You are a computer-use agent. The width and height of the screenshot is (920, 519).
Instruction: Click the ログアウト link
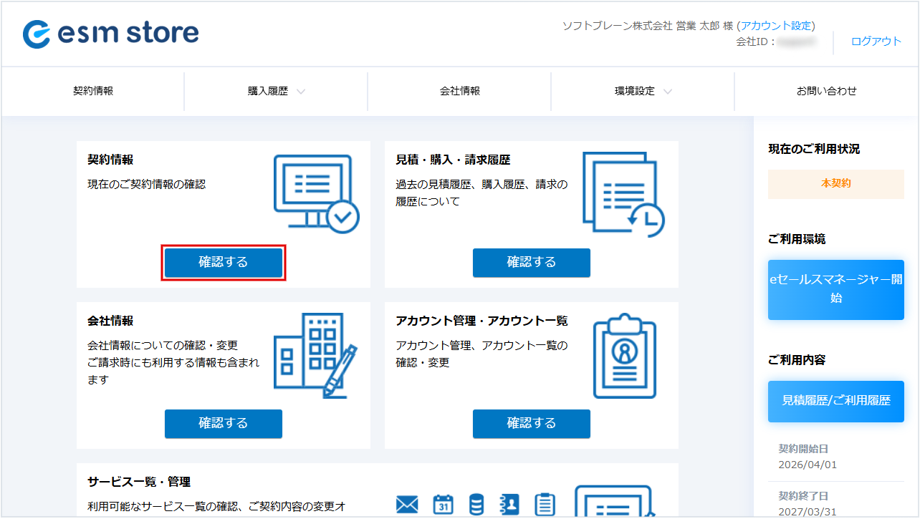[876, 42]
